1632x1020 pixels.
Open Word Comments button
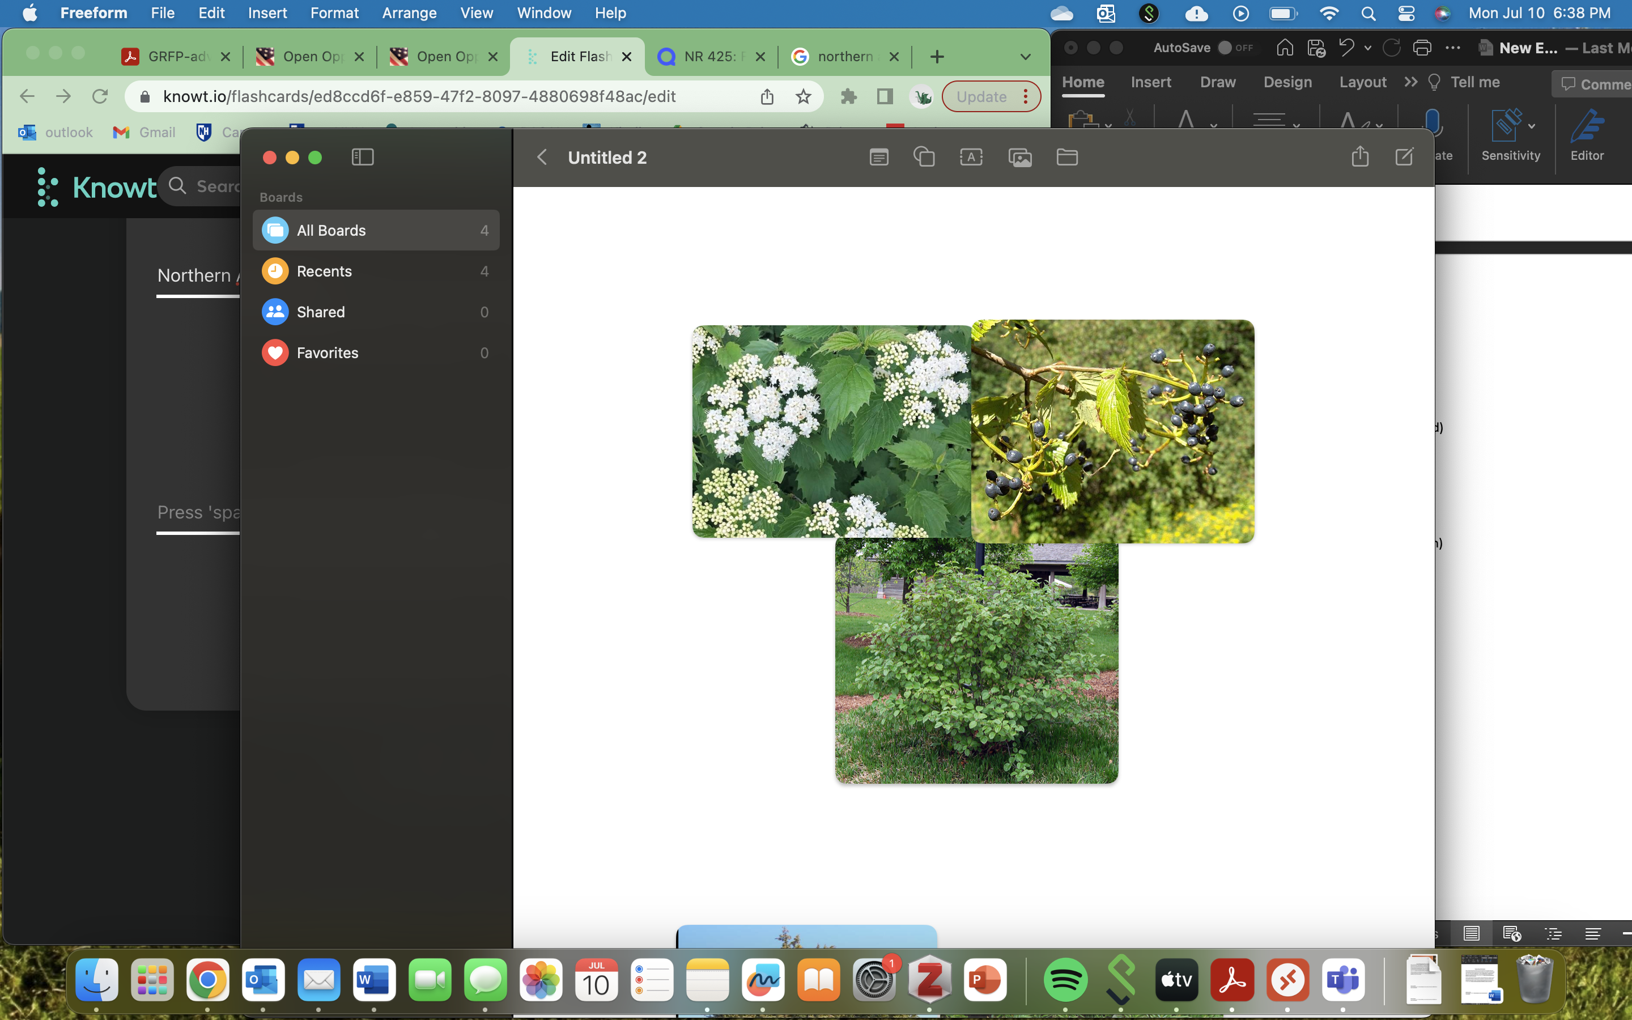[1593, 84]
